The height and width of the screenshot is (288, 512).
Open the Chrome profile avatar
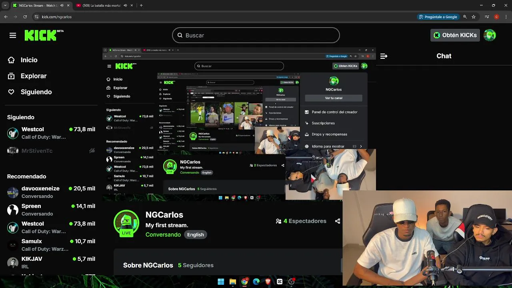[496, 17]
